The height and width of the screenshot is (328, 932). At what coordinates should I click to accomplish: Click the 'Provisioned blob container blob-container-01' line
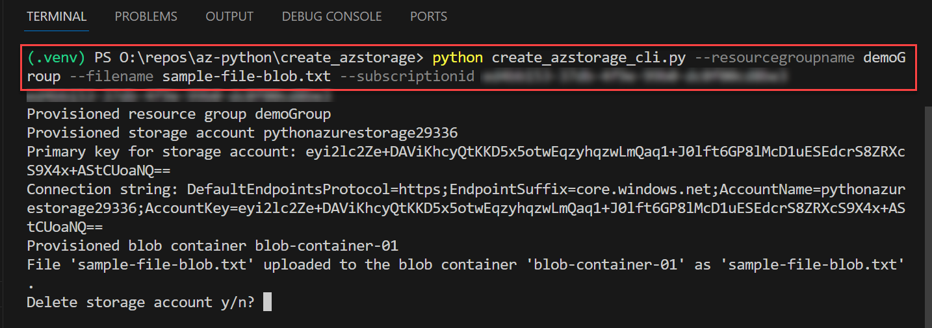pyautogui.click(x=212, y=246)
